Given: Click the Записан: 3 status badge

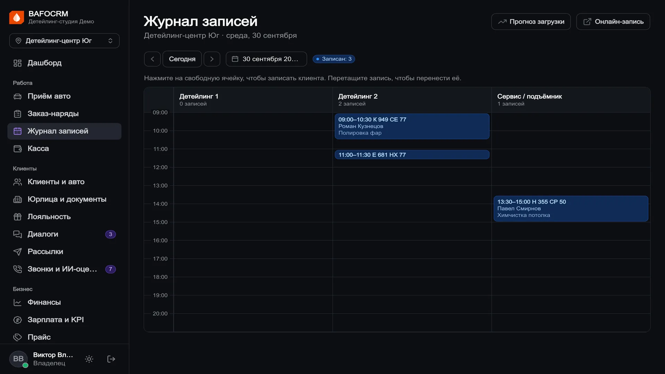Looking at the screenshot, I should 334,59.
